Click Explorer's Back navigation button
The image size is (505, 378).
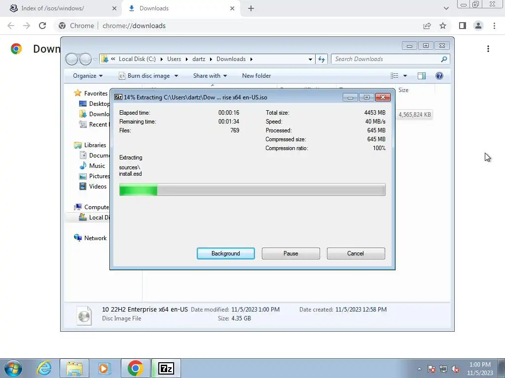point(72,59)
